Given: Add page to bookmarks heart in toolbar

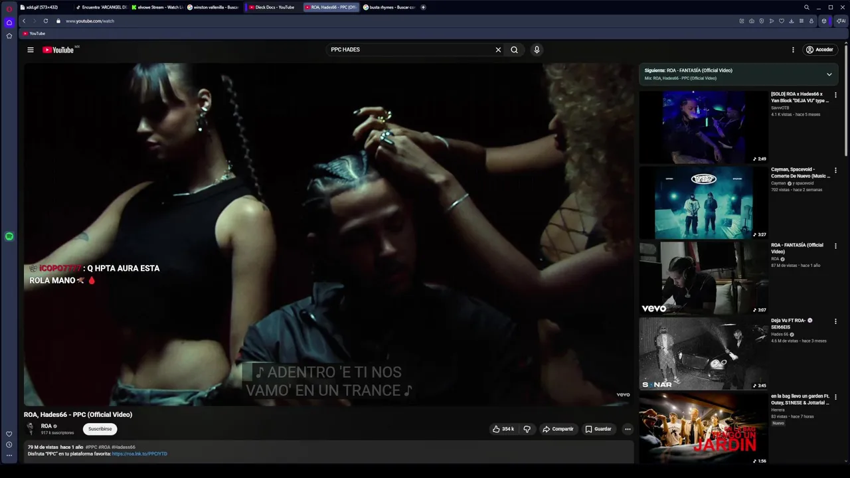Looking at the screenshot, I should coord(782,21).
